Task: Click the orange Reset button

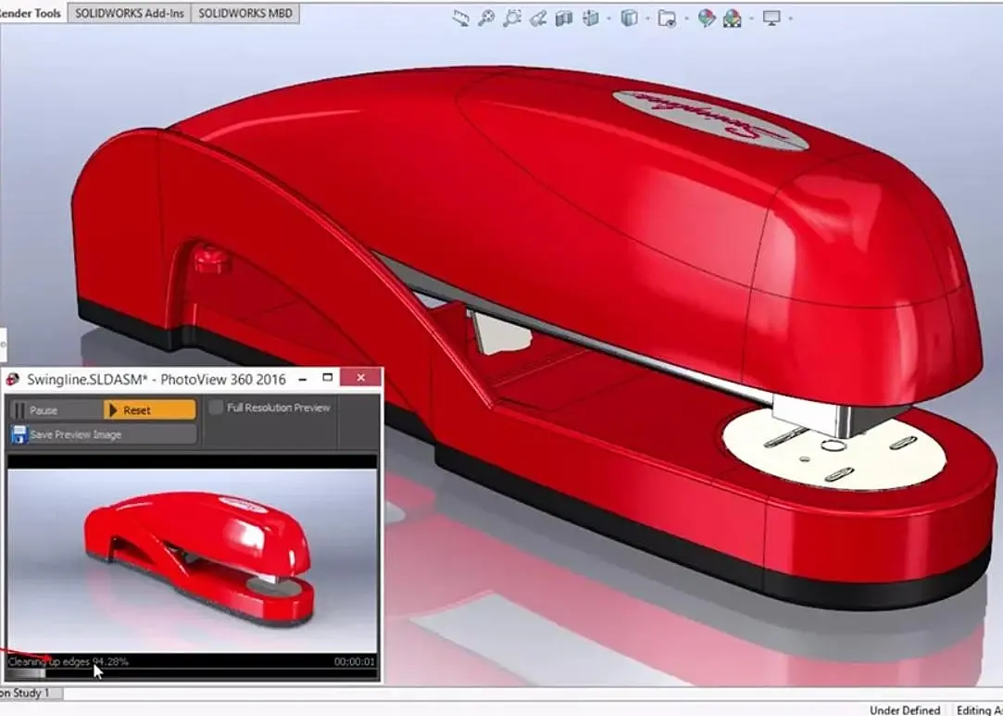Action: click(x=150, y=410)
